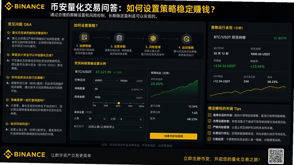Screen dimensions: 294x165
Task: Click the Binance logo in footer
Action: 25,154
